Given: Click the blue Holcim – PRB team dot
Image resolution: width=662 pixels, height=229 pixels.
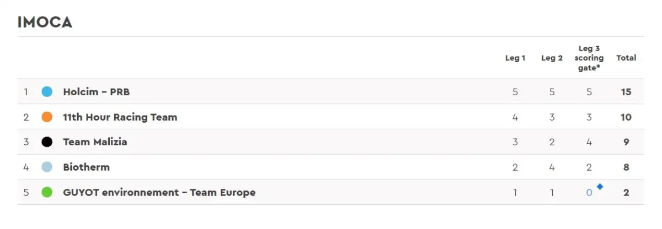Looking at the screenshot, I should [x=47, y=91].
